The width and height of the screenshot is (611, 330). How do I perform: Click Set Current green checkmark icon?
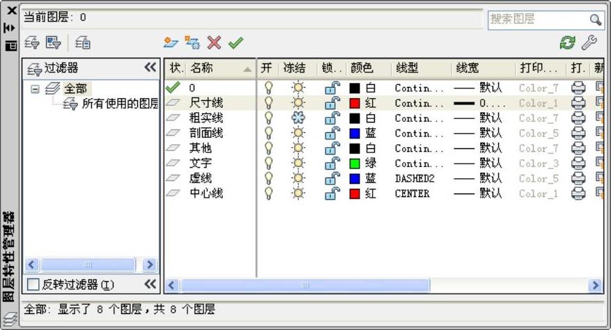[x=235, y=43]
